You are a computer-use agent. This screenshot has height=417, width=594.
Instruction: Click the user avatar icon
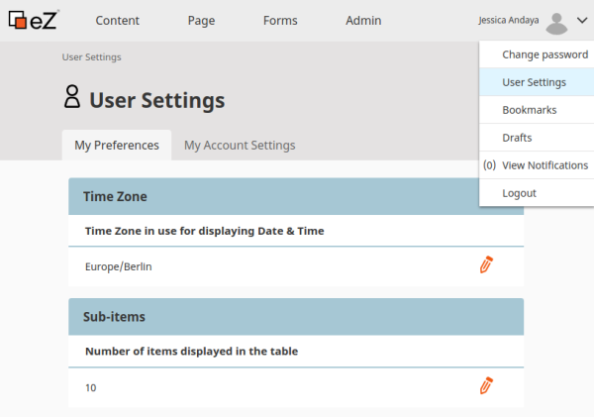[556, 21]
